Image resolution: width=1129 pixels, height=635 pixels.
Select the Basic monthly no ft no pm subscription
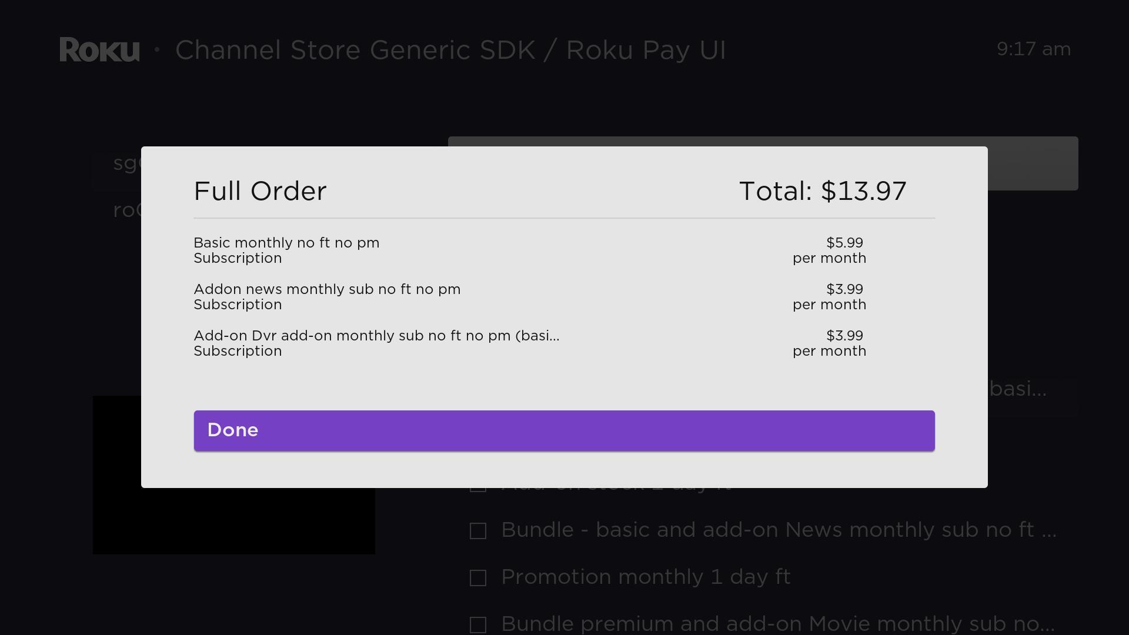point(286,250)
